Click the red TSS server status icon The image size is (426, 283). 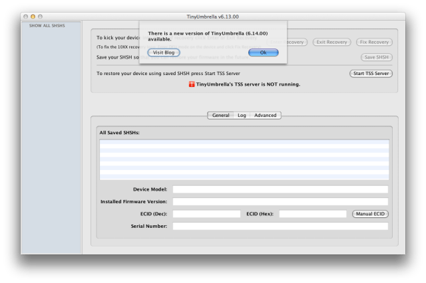click(x=192, y=84)
